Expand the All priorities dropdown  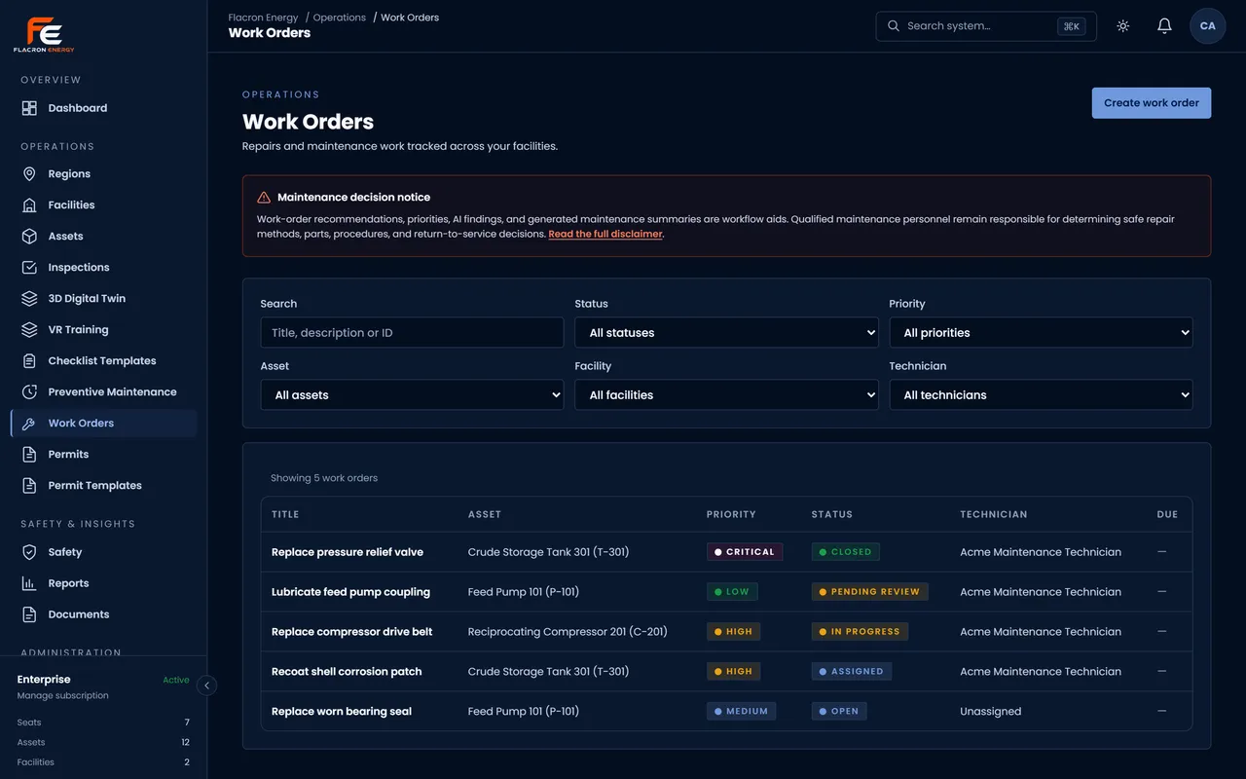pyautogui.click(x=1042, y=333)
